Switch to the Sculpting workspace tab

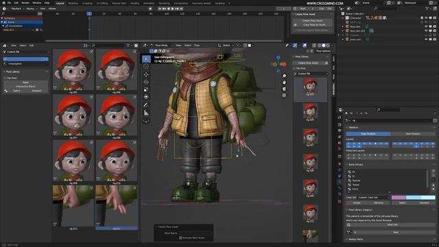[87, 3]
